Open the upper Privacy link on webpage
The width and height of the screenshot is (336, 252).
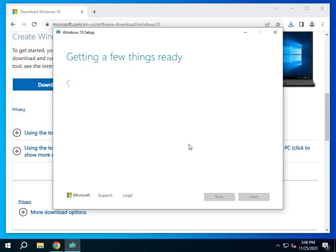(x=19, y=110)
